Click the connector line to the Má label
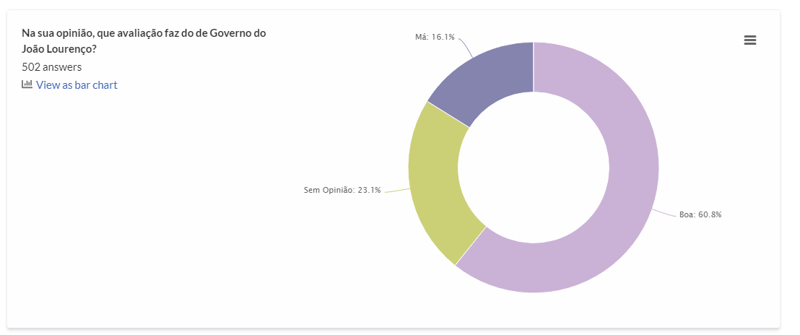 466,46
